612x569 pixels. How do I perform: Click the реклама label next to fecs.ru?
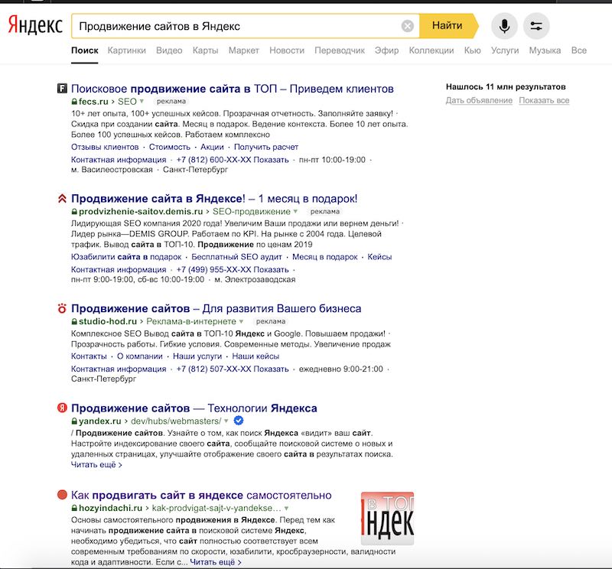[x=171, y=102]
